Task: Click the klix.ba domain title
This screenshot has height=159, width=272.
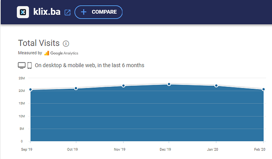Action: click(x=47, y=12)
